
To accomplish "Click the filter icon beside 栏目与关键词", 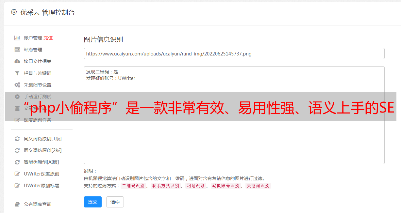I will tap(17, 73).
